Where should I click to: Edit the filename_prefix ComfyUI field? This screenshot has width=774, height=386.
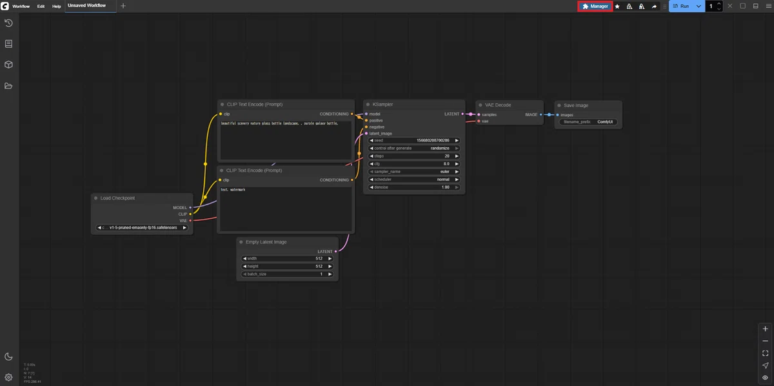coord(588,121)
